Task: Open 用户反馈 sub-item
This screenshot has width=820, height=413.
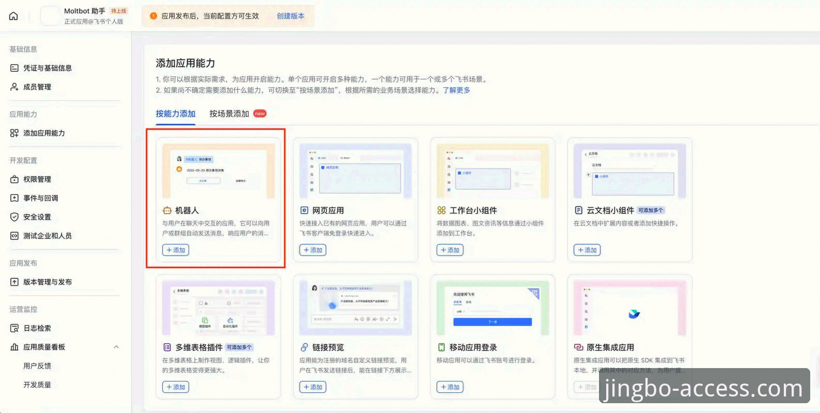Action: point(37,366)
